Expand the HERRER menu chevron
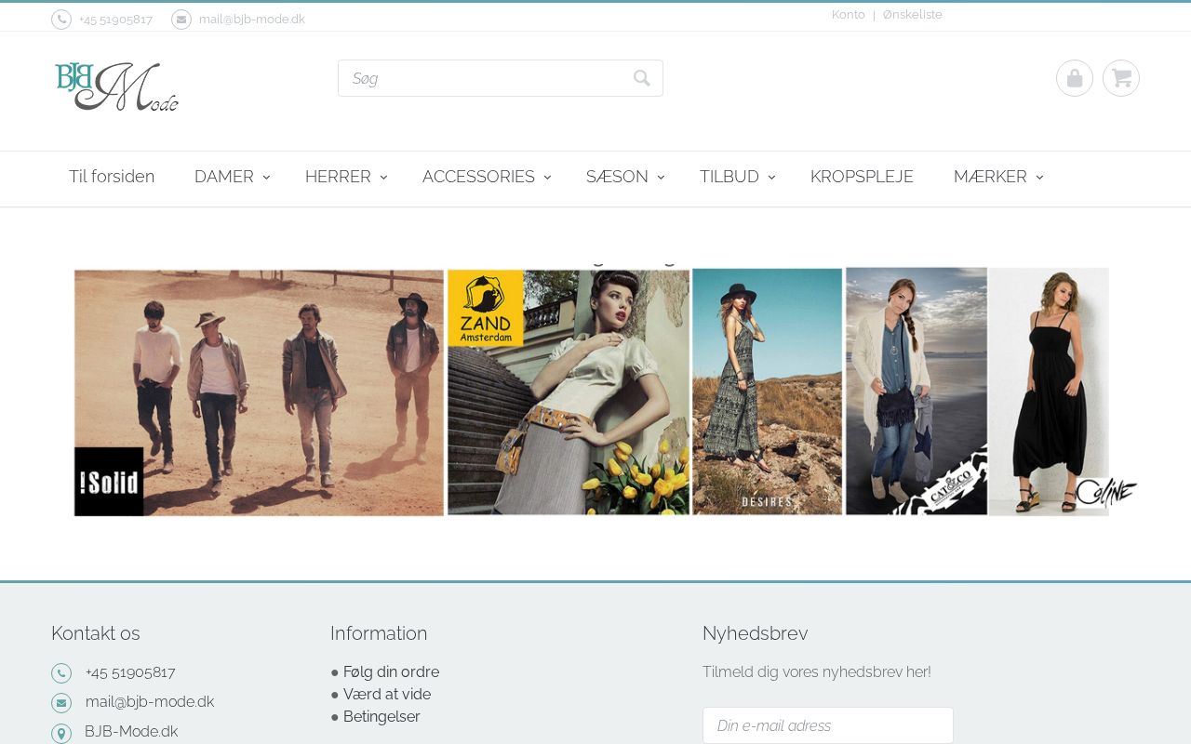 383,177
